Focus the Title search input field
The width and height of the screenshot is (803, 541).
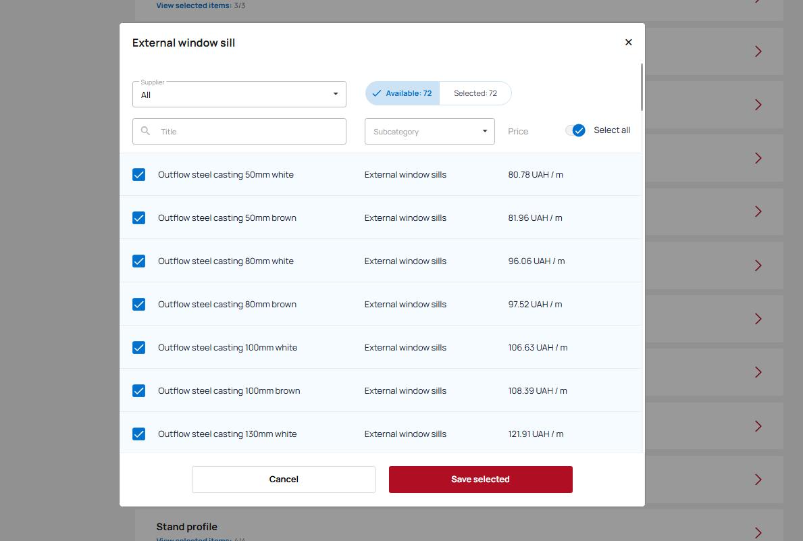250,132
